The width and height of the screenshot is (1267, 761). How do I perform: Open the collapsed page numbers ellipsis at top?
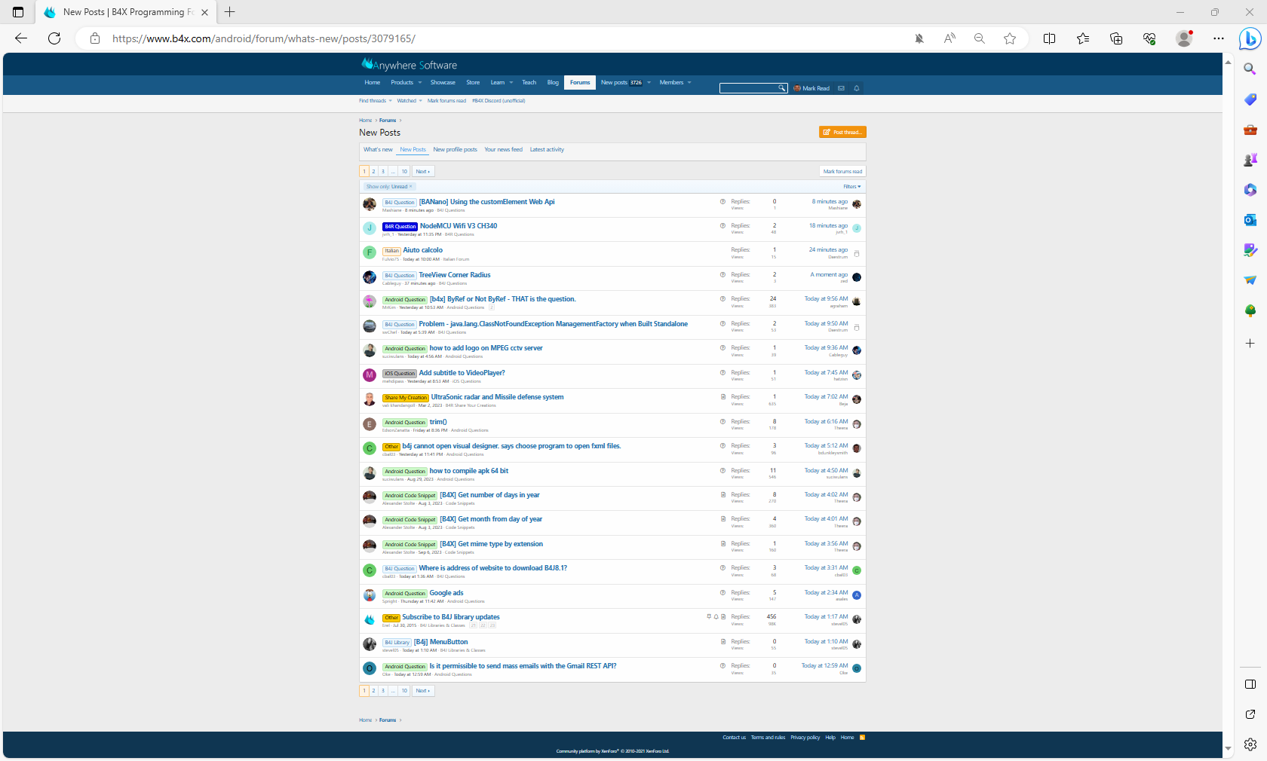click(393, 172)
